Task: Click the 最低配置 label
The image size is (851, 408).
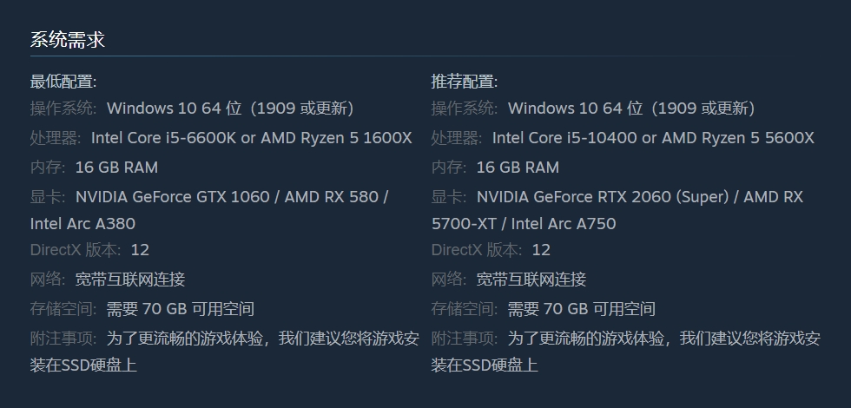Action: pyautogui.click(x=63, y=82)
